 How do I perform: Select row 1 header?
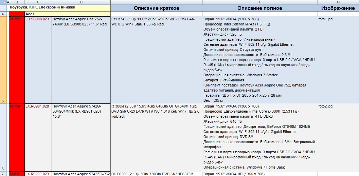[3, 8]
